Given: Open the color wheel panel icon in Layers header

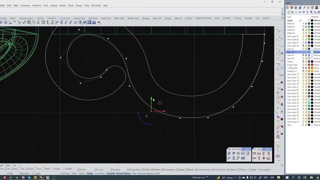Looking at the screenshot, I should pyautogui.click(x=287, y=7).
